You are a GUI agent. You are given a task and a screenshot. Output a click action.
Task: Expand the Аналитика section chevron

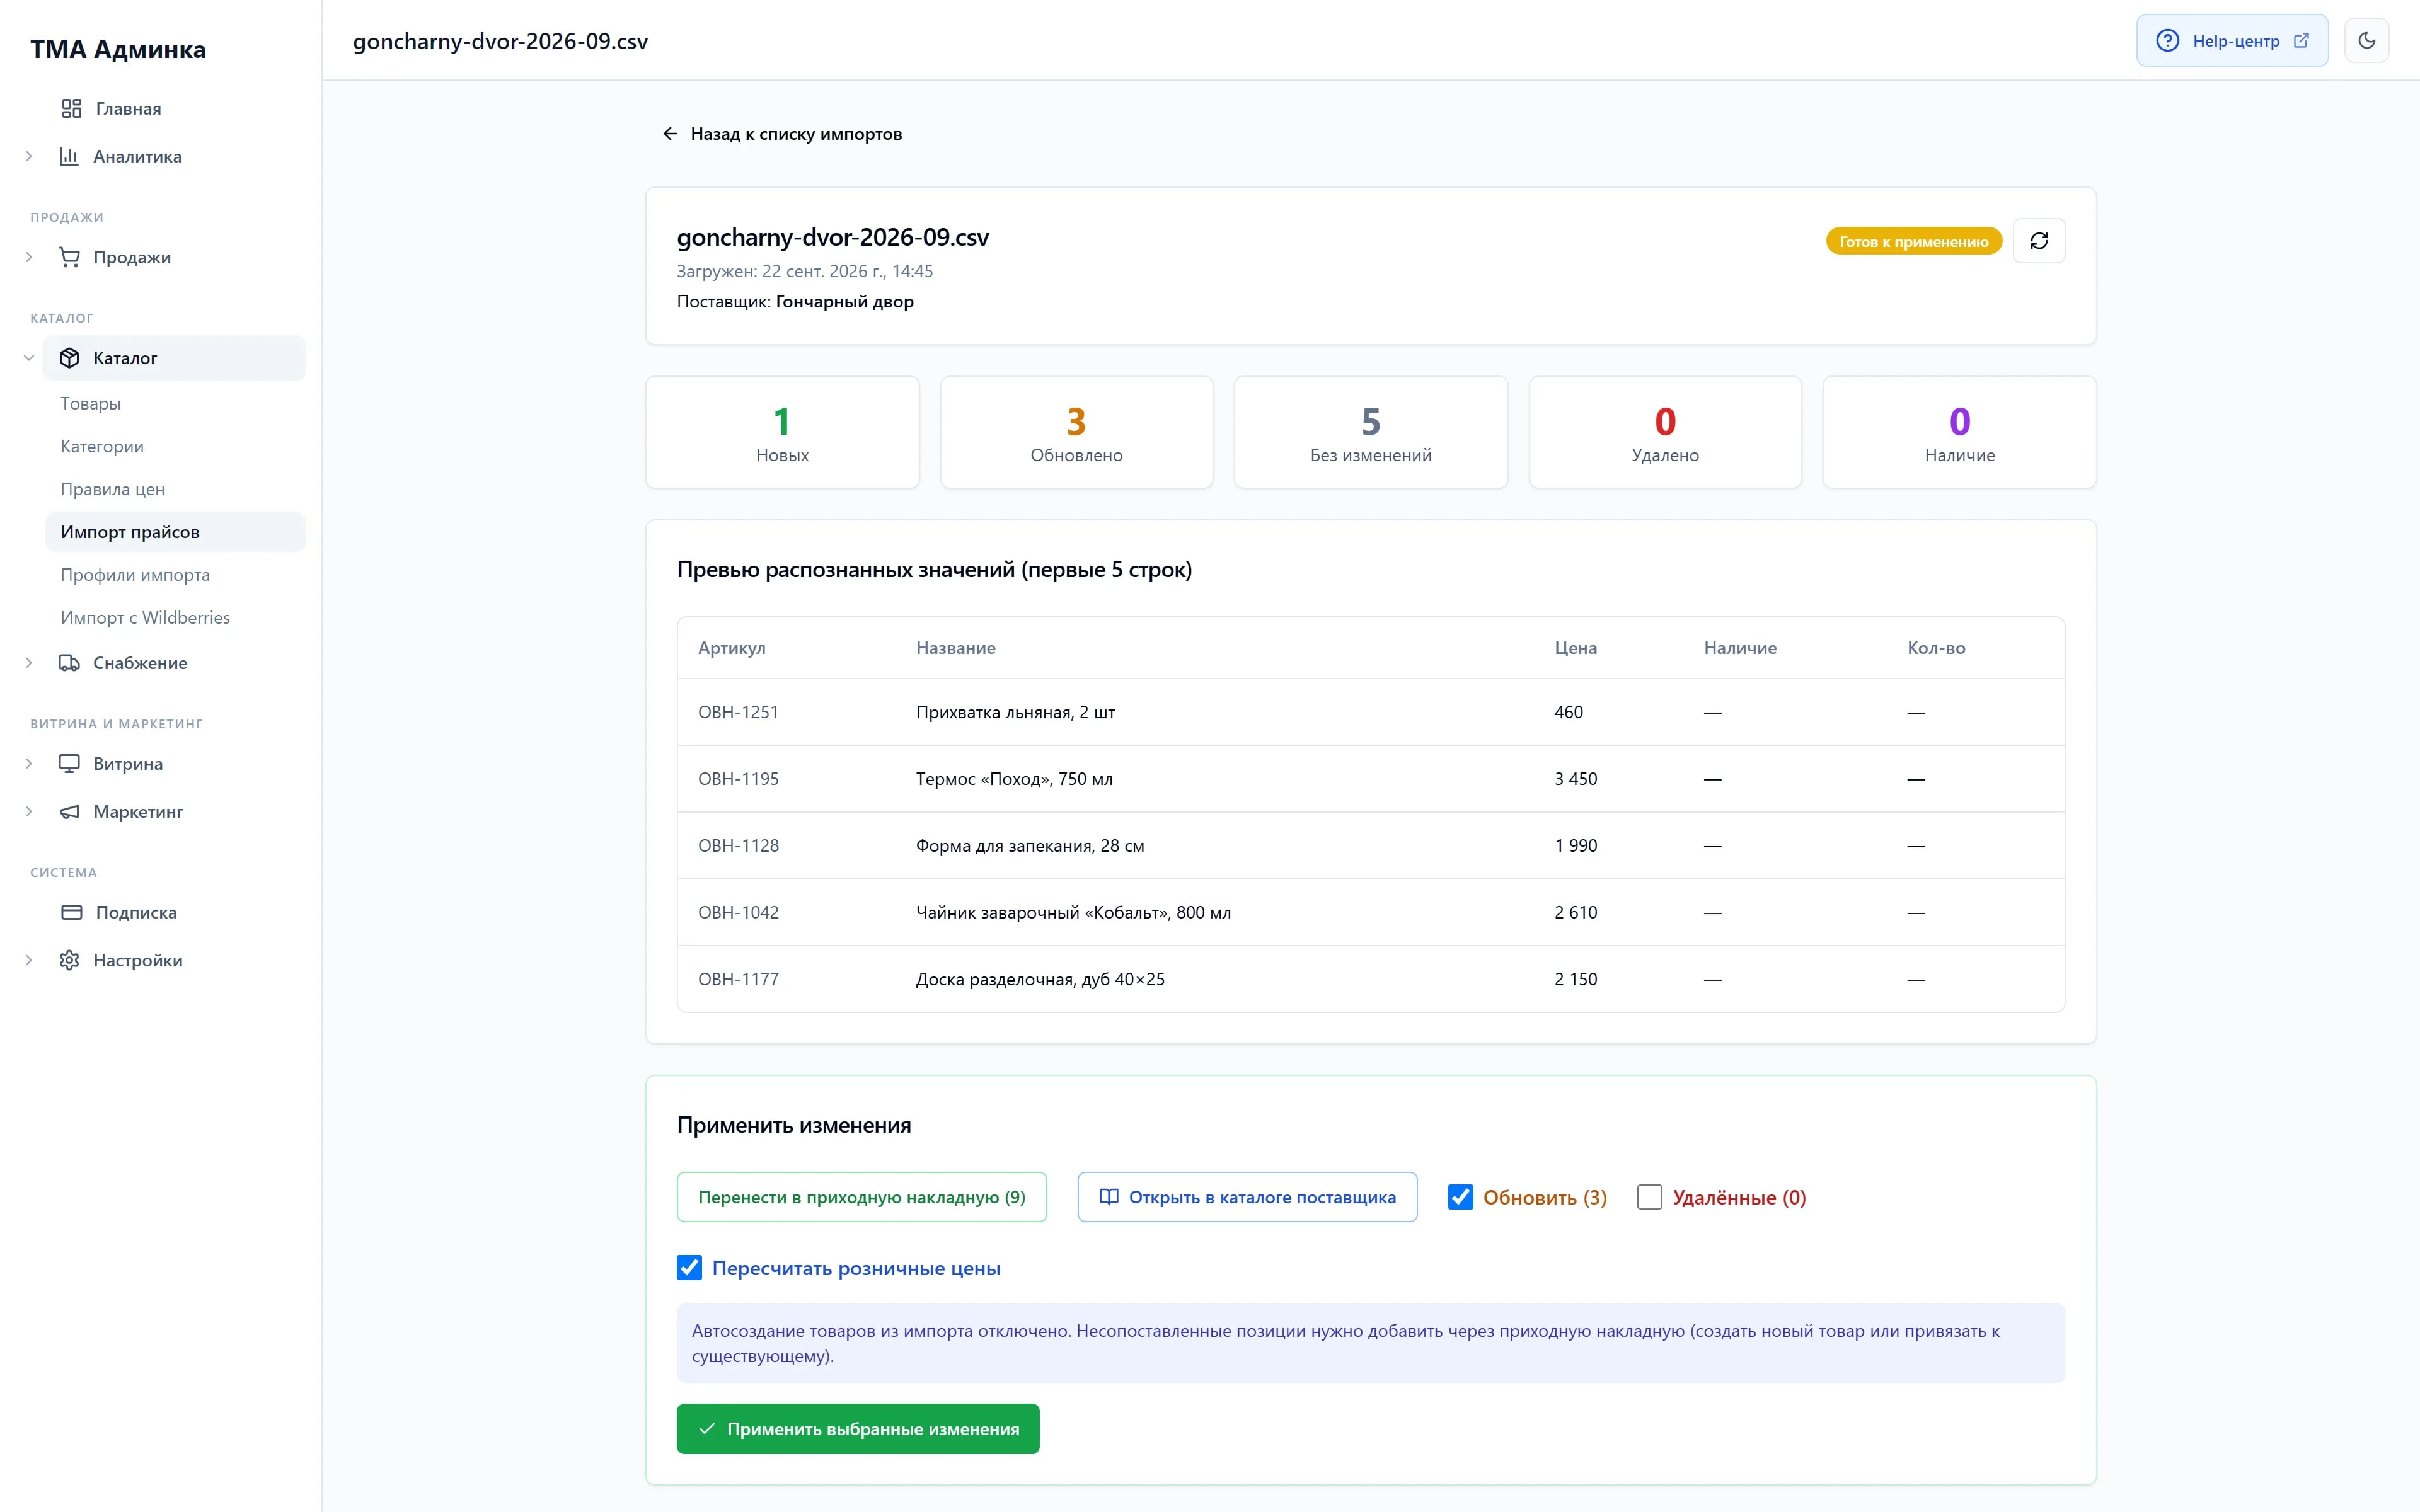[29, 156]
